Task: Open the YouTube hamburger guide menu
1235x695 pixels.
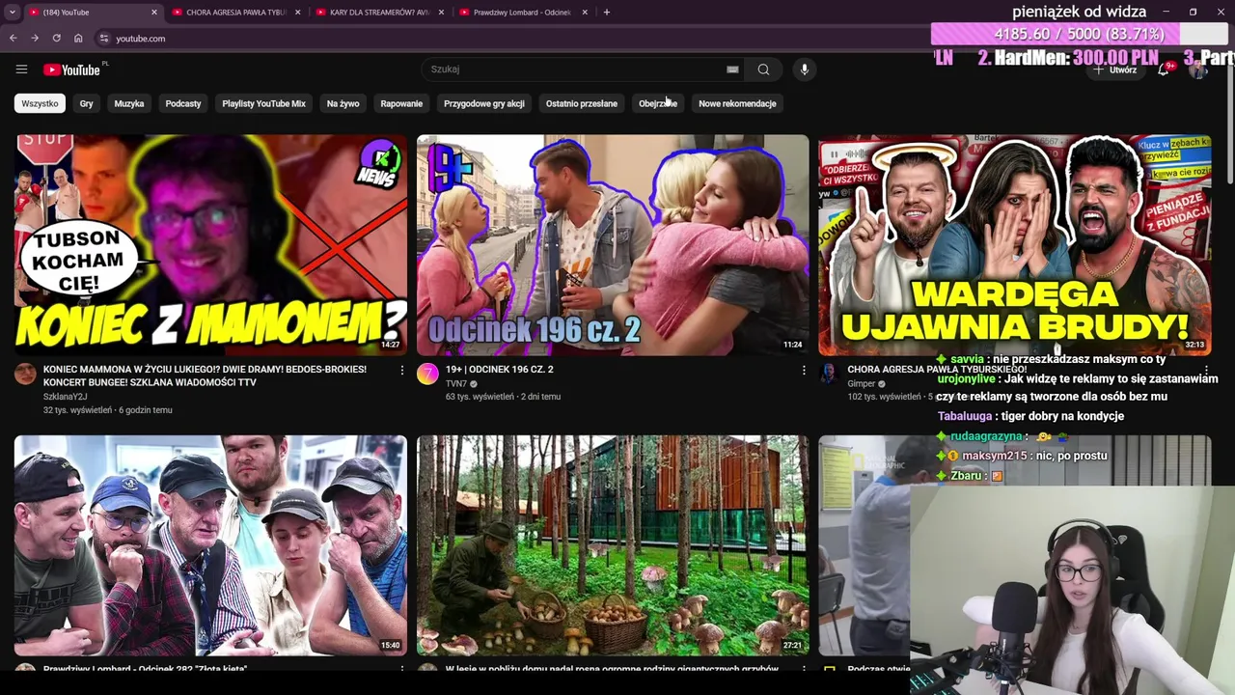Action: [x=21, y=69]
